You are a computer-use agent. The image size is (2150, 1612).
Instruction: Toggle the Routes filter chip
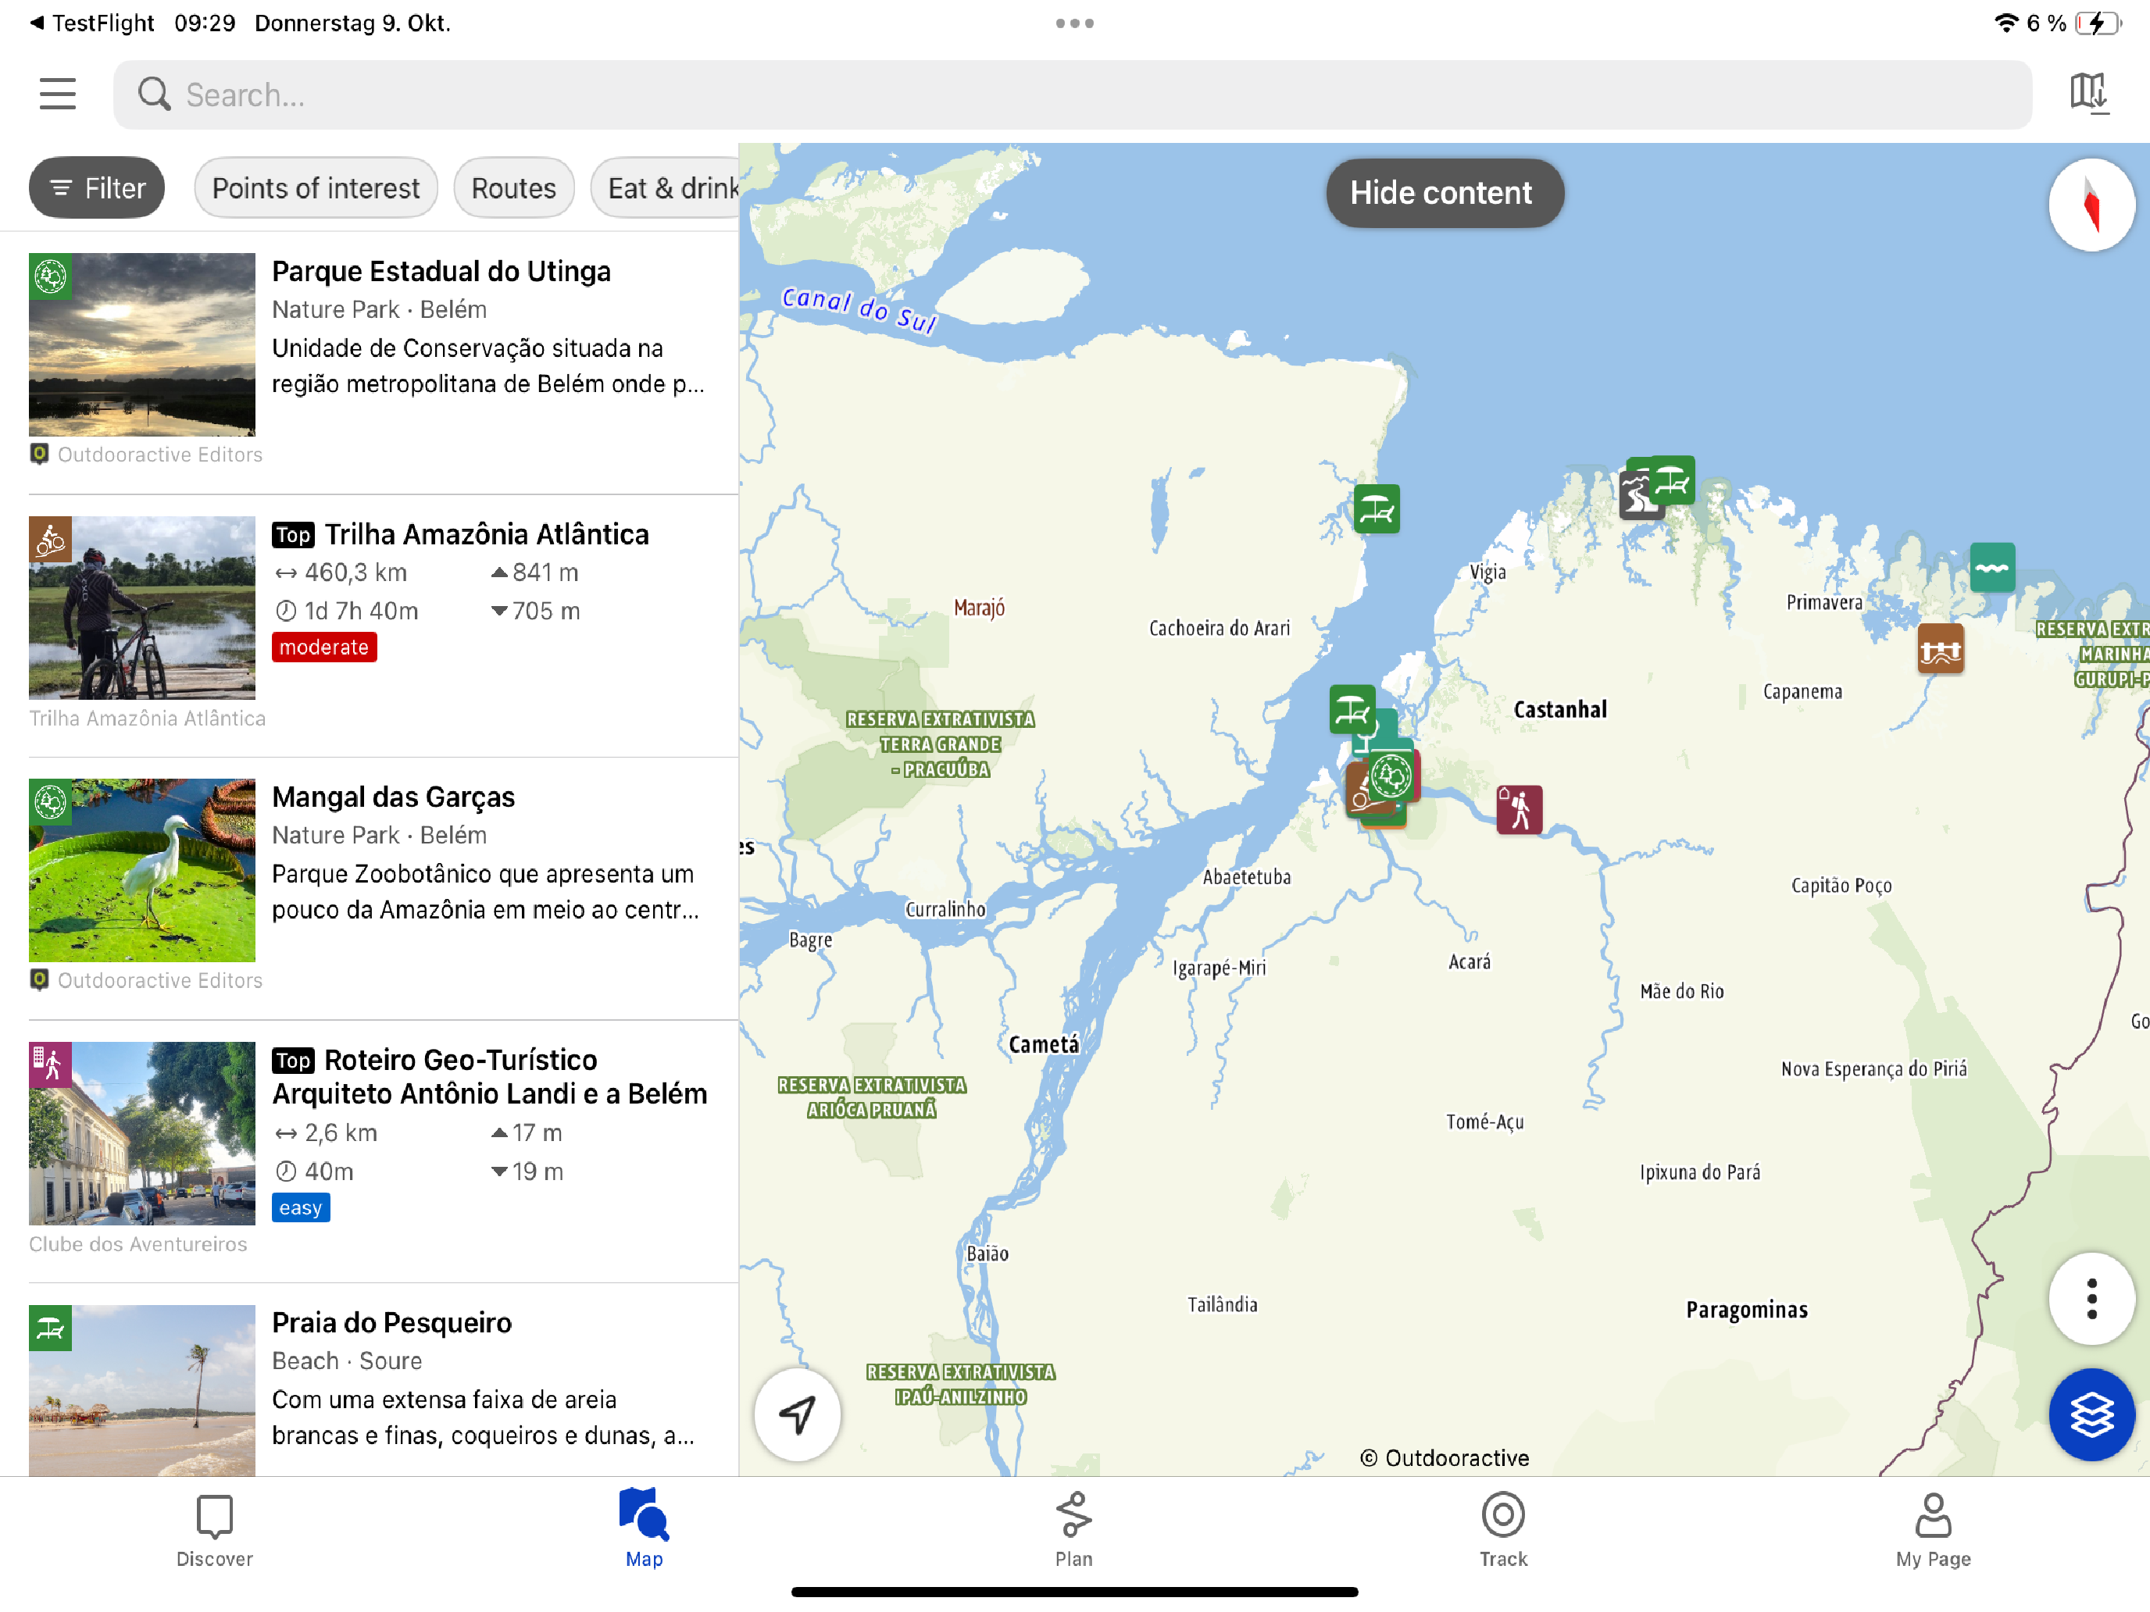click(513, 187)
